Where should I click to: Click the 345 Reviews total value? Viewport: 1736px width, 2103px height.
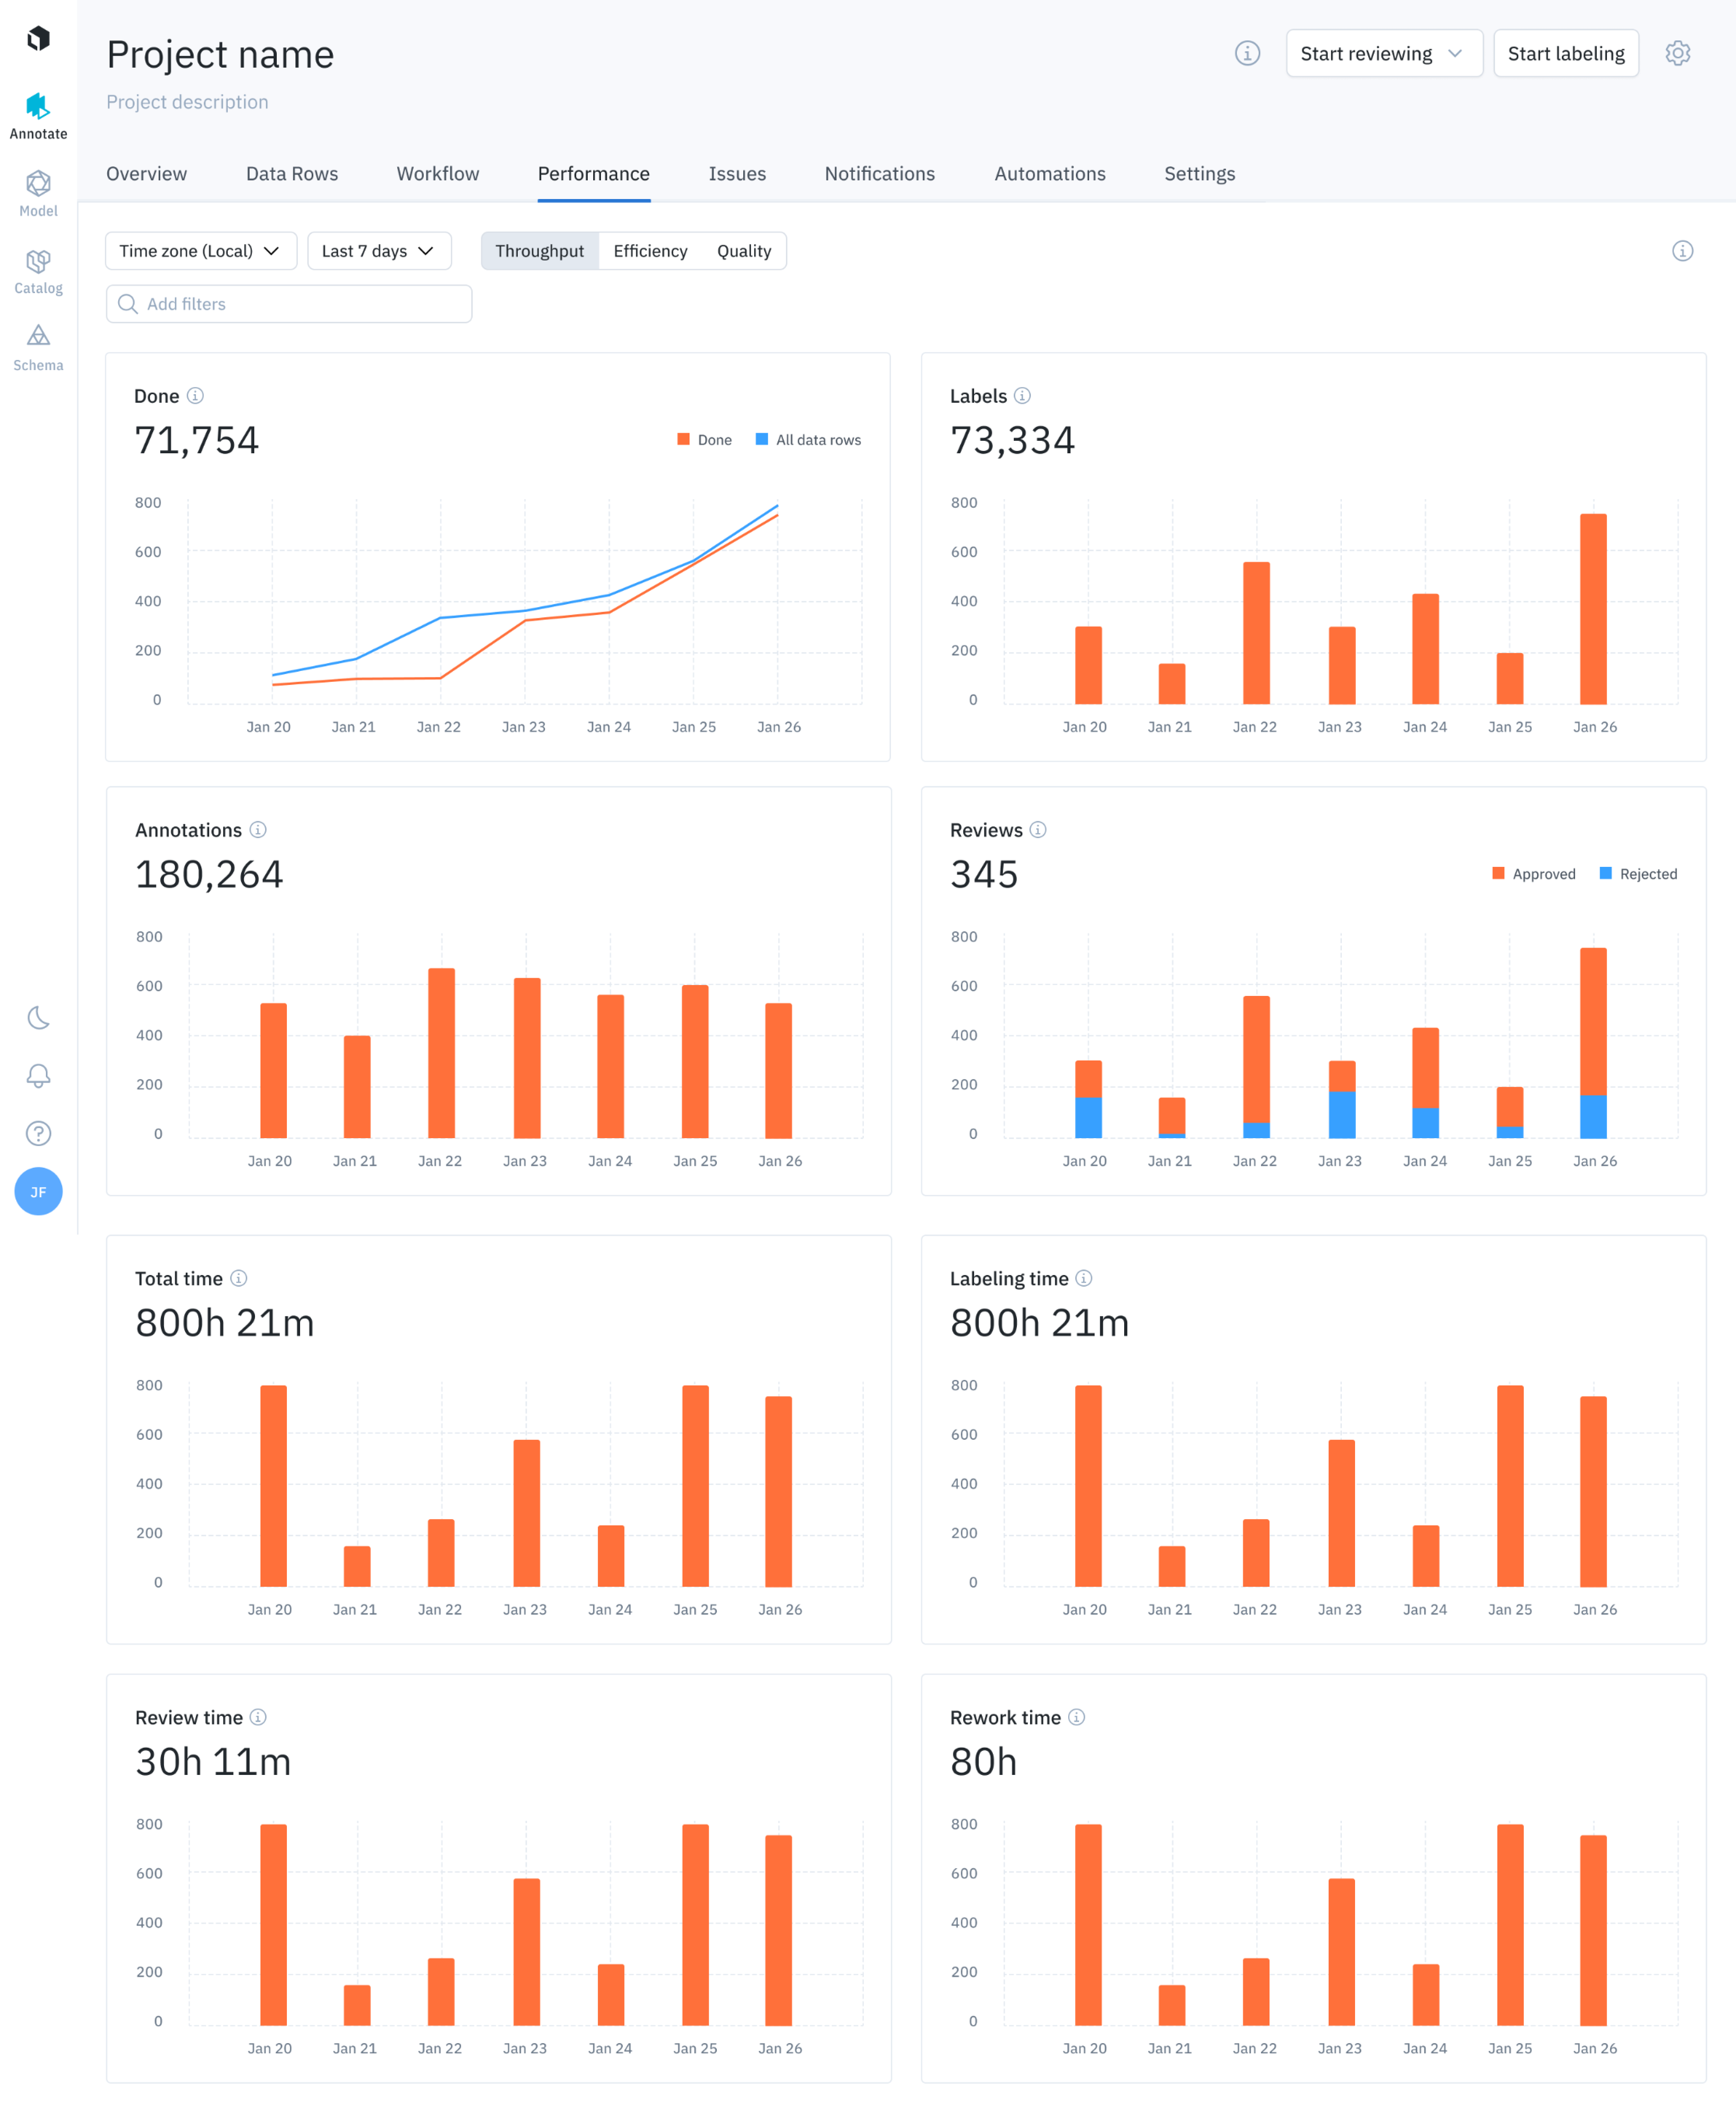(x=984, y=874)
